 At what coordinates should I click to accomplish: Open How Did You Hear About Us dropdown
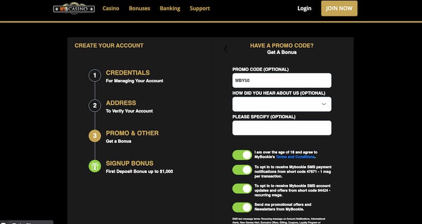(x=282, y=104)
